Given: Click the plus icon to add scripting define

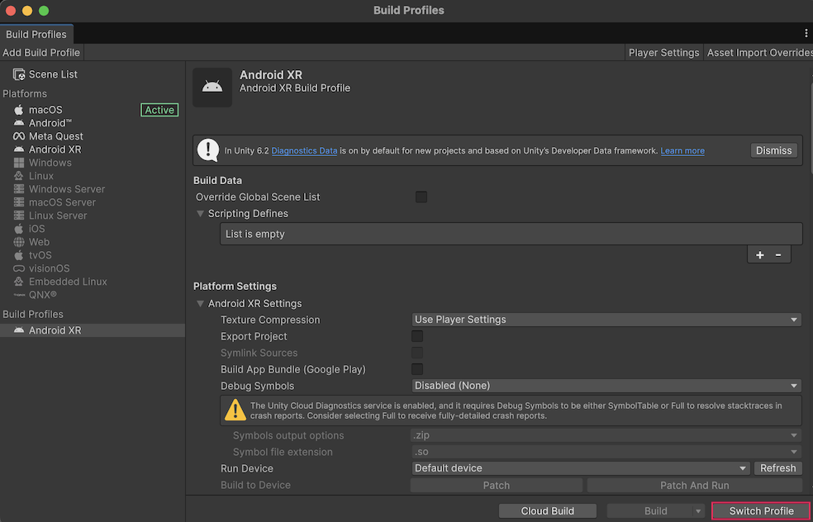Looking at the screenshot, I should pyautogui.click(x=760, y=255).
